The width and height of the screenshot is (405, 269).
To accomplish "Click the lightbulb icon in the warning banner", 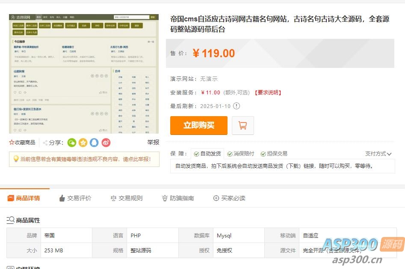I will point(16,159).
